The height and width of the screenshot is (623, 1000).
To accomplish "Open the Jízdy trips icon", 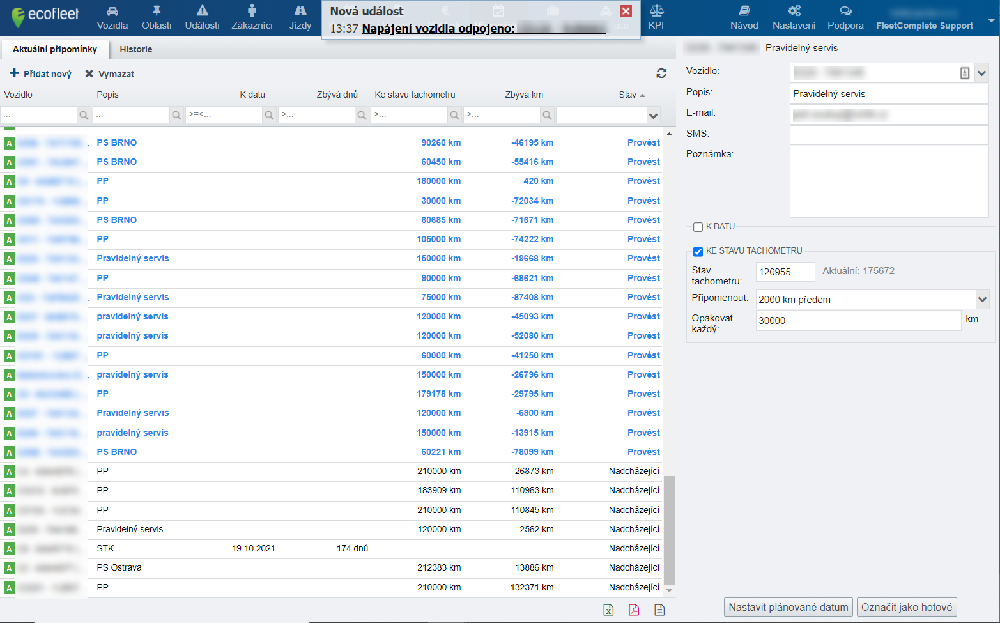I will pyautogui.click(x=300, y=17).
